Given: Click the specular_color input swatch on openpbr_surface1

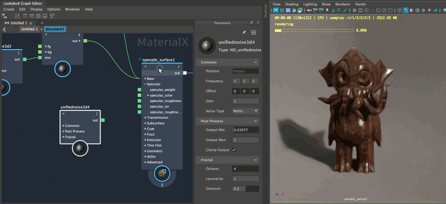Looking at the screenshot, I should 139,95.
